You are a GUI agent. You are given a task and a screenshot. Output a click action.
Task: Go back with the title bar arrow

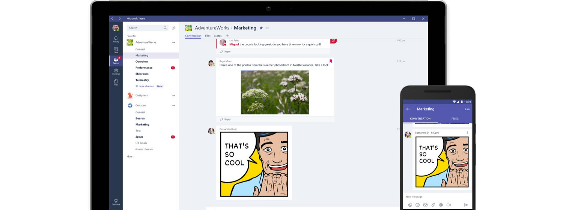pos(112,18)
